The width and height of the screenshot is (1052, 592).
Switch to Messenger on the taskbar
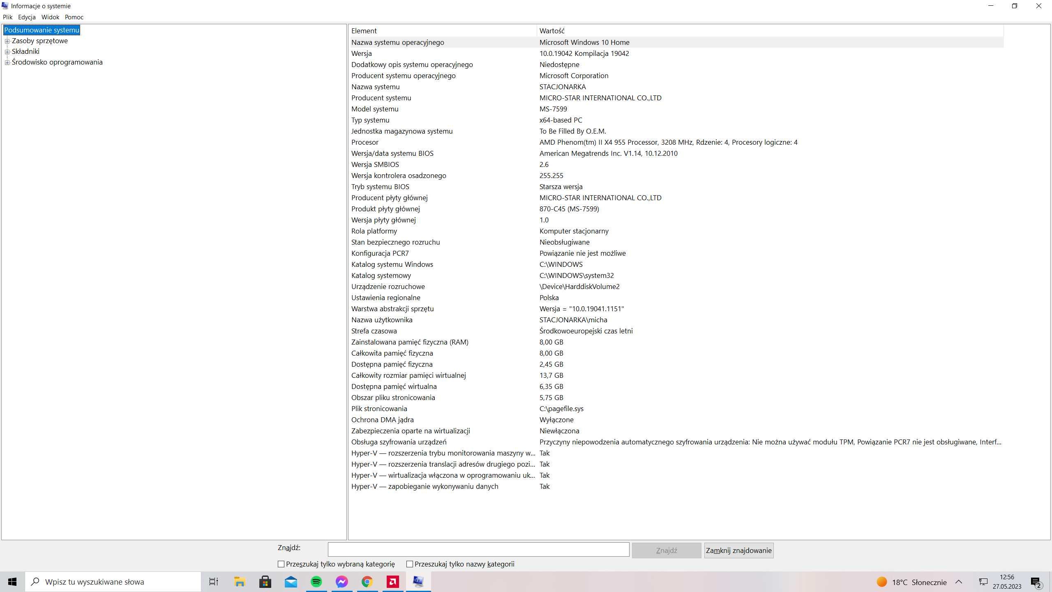[342, 582]
